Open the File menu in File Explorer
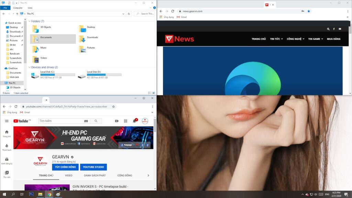Viewport: 352px width, 198px height. click(x=5, y=8)
